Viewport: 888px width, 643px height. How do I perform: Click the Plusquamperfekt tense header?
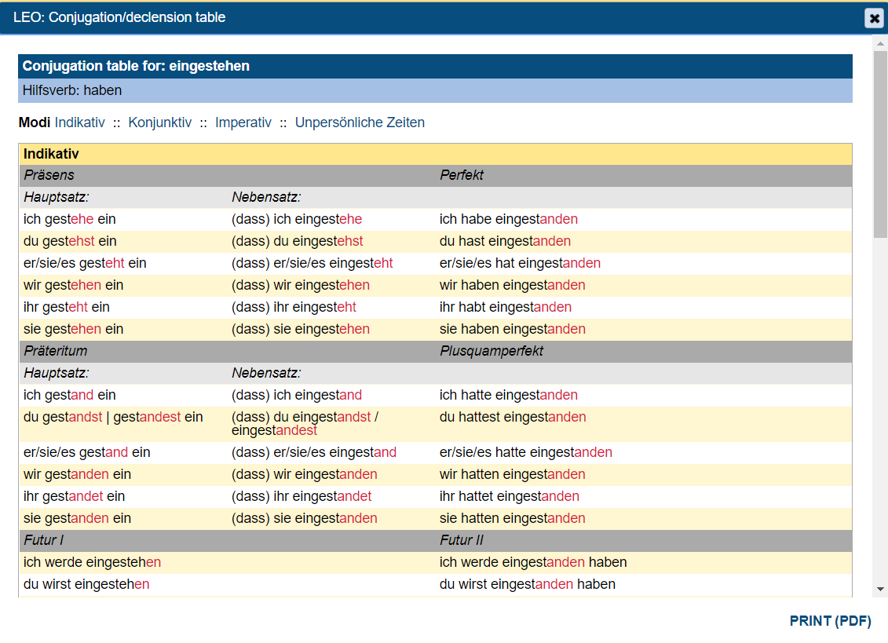[x=491, y=351]
